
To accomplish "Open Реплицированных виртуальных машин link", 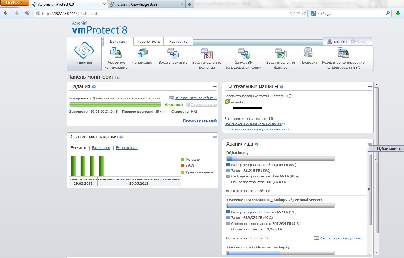I will coord(255,129).
